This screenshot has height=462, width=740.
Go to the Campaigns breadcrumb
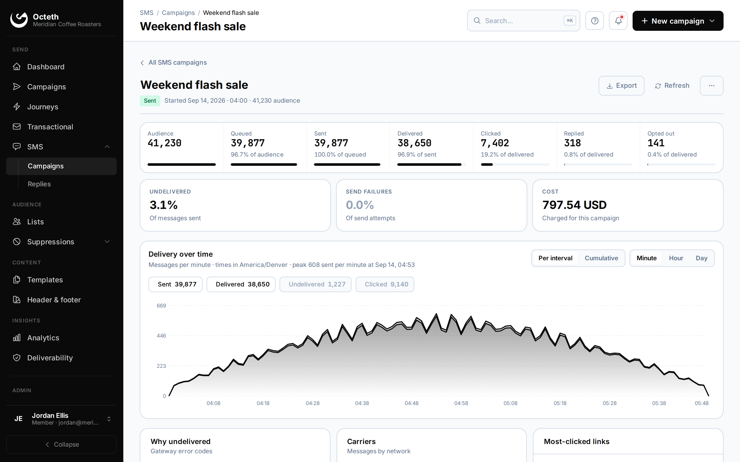[x=178, y=13]
